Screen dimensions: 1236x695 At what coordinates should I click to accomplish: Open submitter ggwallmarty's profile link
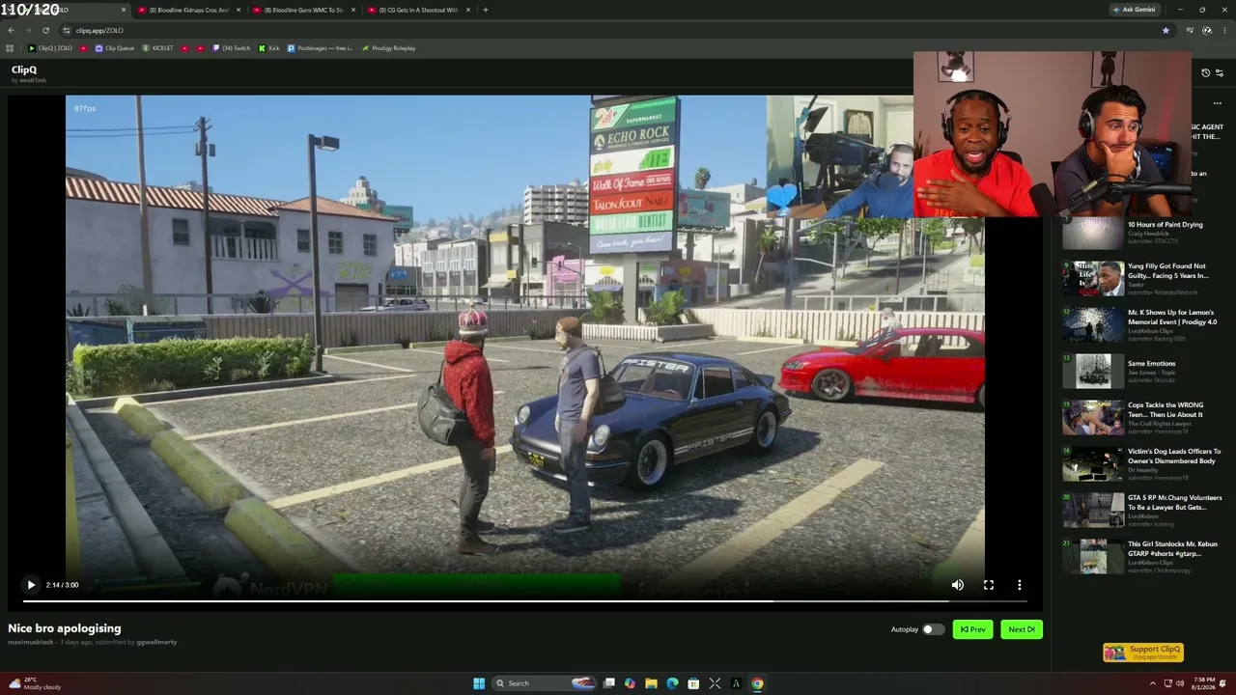click(x=156, y=642)
